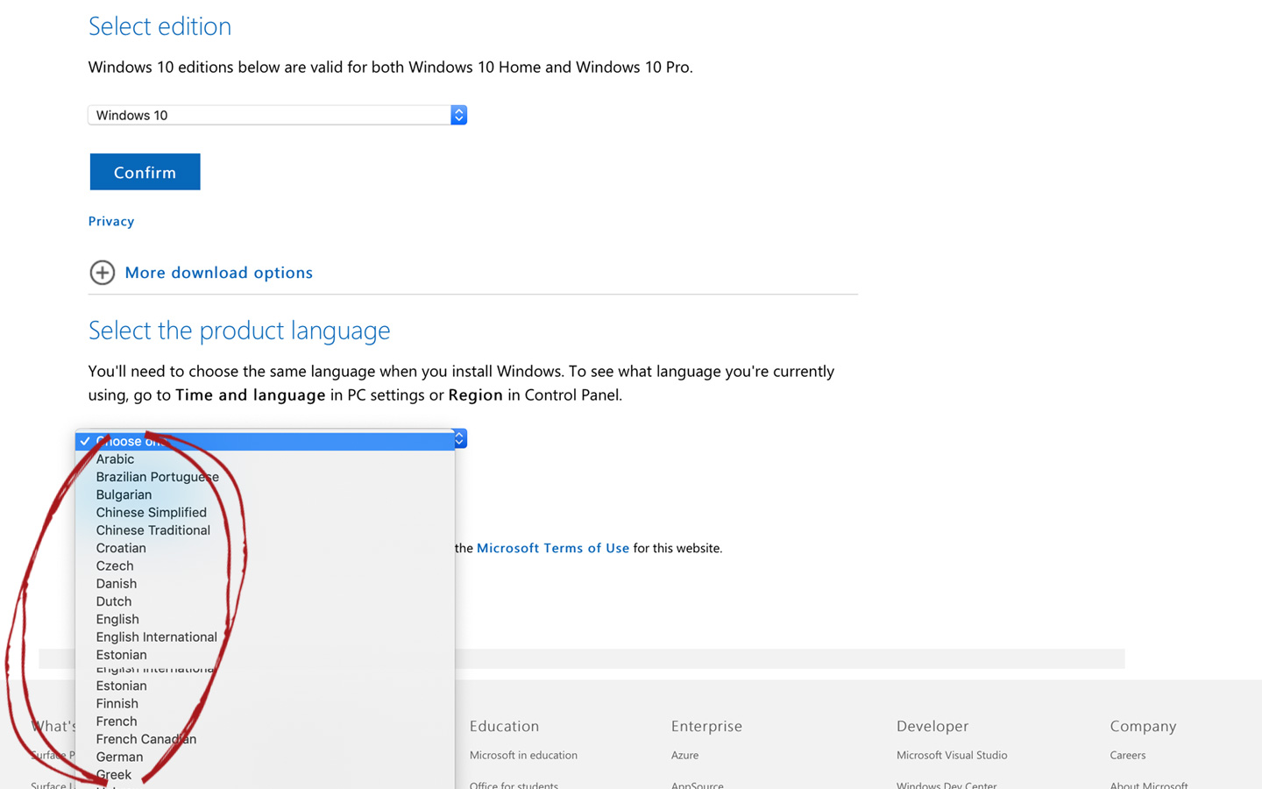The height and width of the screenshot is (789, 1262).
Task: Select Croatian as product language
Action: point(265,548)
